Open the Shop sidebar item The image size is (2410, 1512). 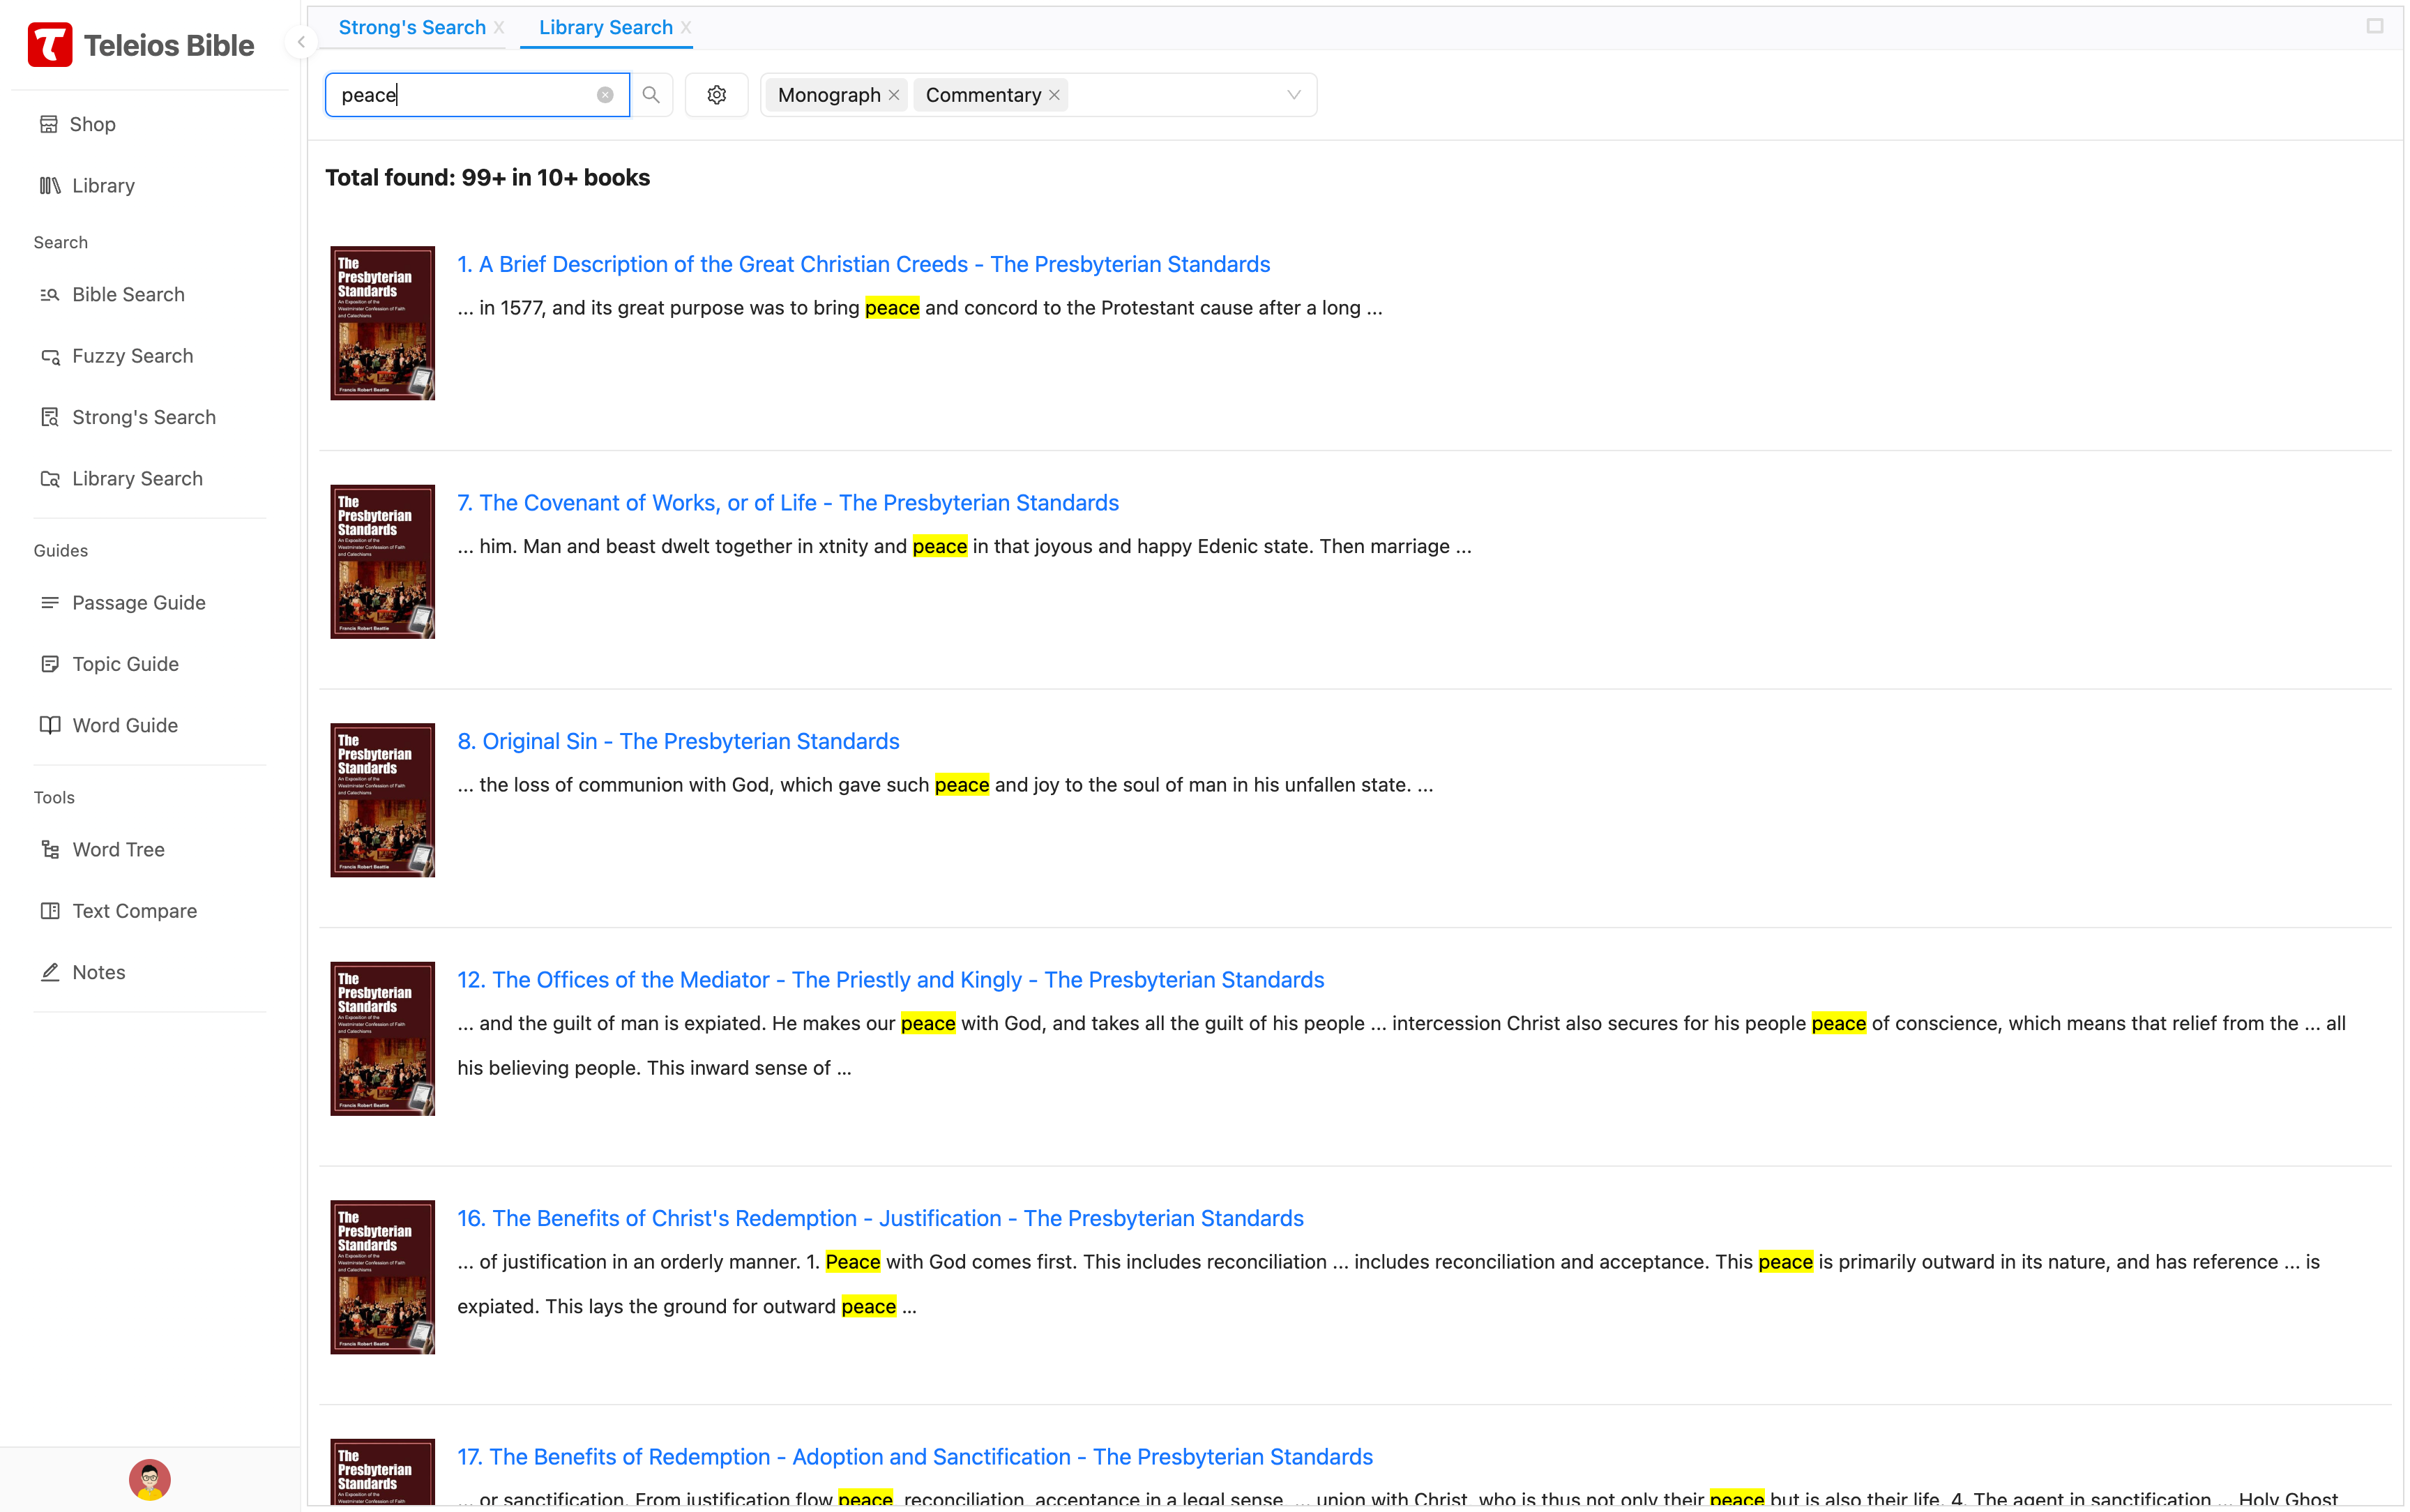coord(92,124)
